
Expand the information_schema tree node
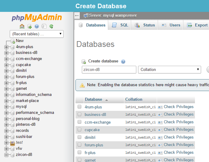pos(6,95)
